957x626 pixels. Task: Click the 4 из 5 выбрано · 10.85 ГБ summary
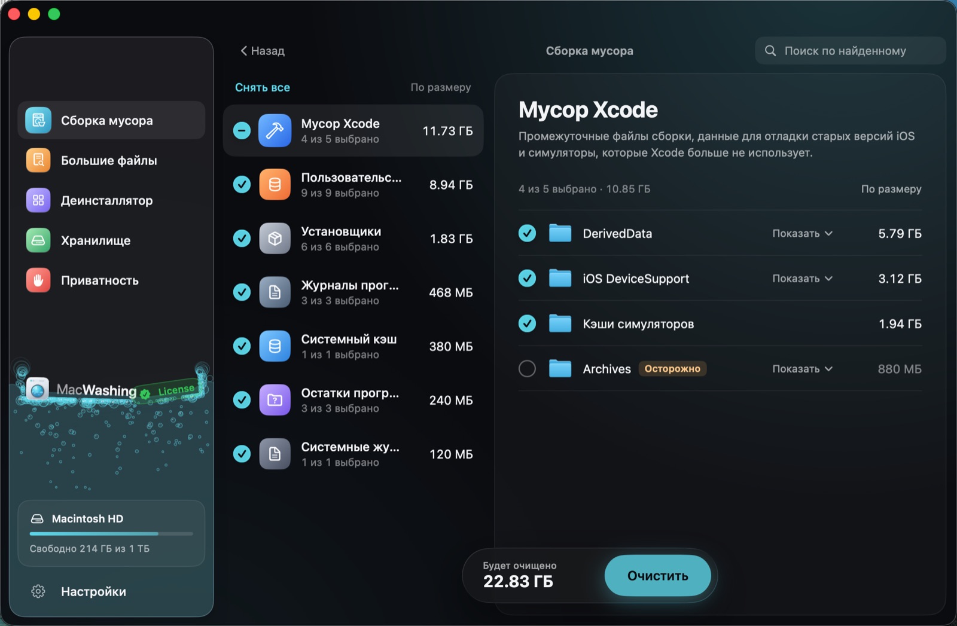(584, 189)
